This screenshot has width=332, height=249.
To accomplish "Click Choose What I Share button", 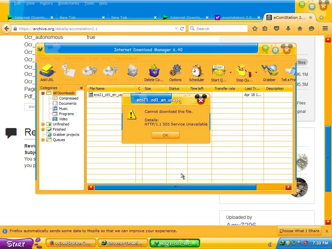I will pyautogui.click(x=299, y=231).
